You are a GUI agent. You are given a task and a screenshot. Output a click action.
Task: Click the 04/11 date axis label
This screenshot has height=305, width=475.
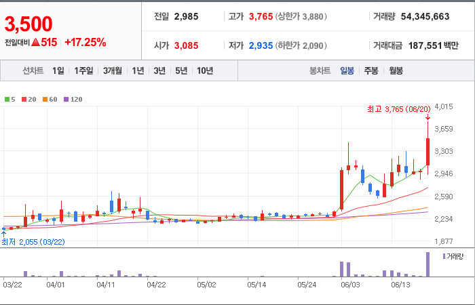click(x=106, y=285)
